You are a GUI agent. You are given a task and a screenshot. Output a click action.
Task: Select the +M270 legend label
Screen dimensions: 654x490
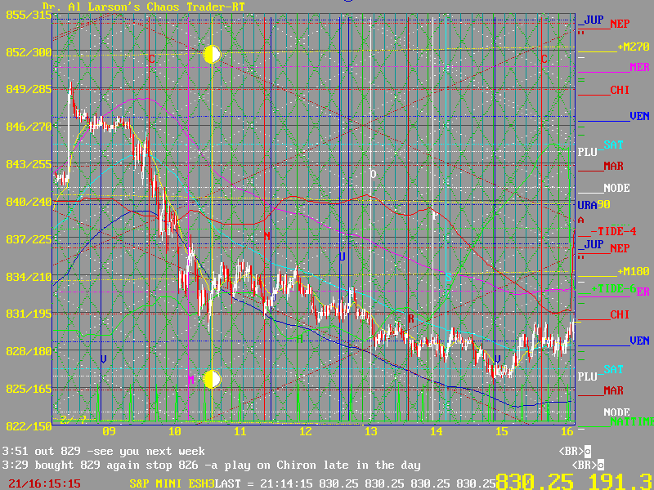coord(633,47)
